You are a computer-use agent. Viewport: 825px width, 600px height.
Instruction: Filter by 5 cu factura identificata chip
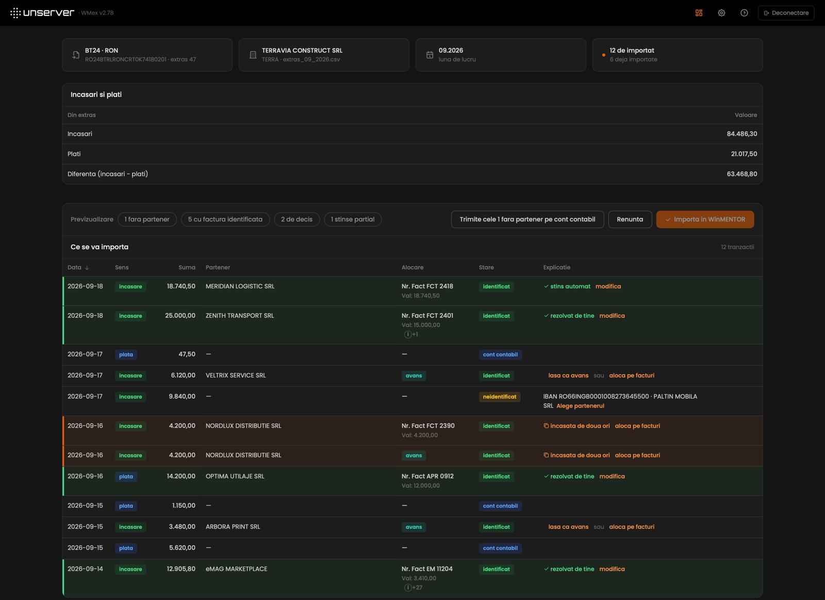225,219
